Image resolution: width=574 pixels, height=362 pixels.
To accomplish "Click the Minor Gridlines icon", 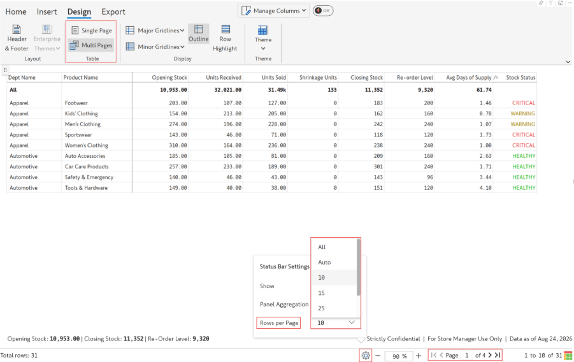I will [x=130, y=47].
